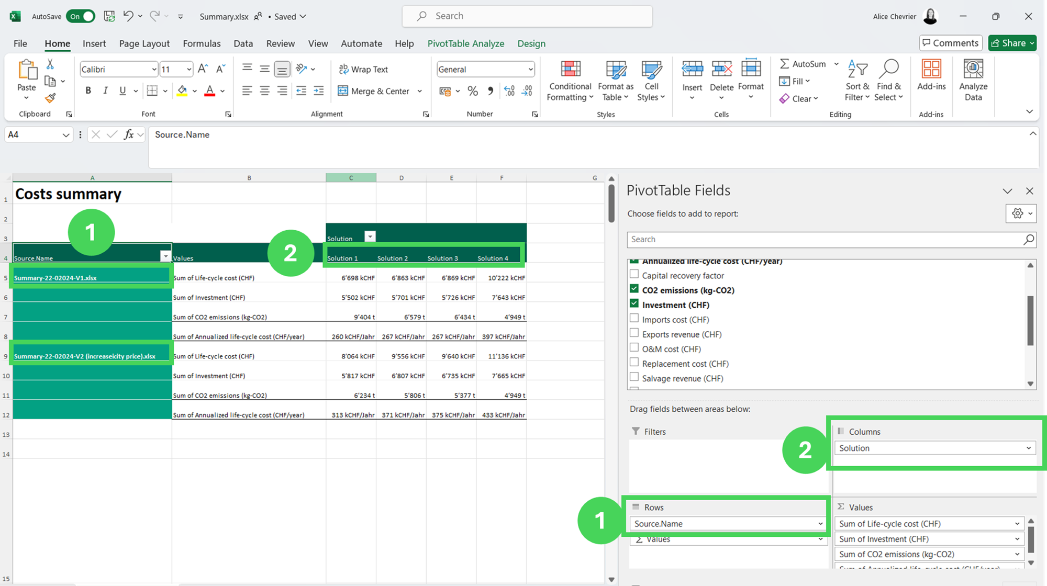Toggle the AutoSave switch
Image resolution: width=1047 pixels, height=586 pixels.
(82, 16)
